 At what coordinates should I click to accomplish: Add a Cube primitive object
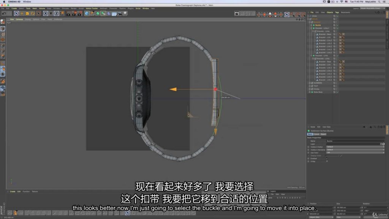click(x=87, y=14)
